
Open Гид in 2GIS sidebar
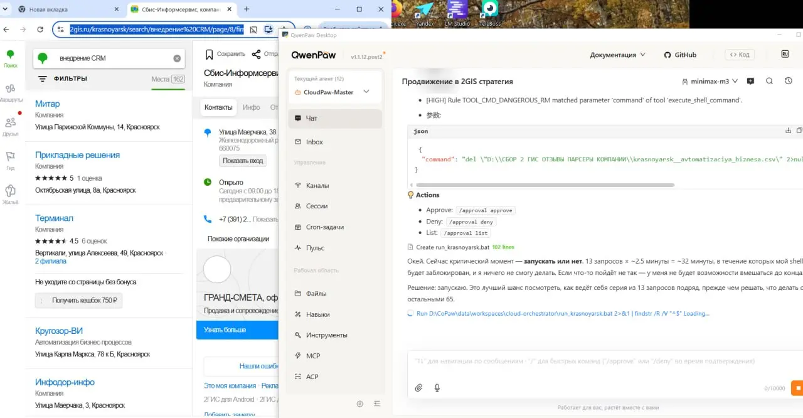pos(10,161)
